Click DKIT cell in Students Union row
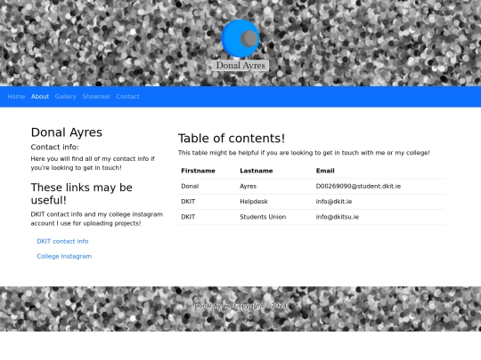The width and height of the screenshot is (481, 360). [x=188, y=217]
